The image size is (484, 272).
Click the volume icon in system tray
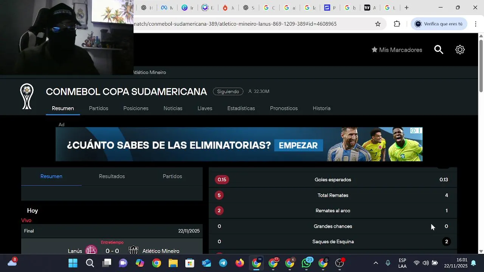click(426, 263)
